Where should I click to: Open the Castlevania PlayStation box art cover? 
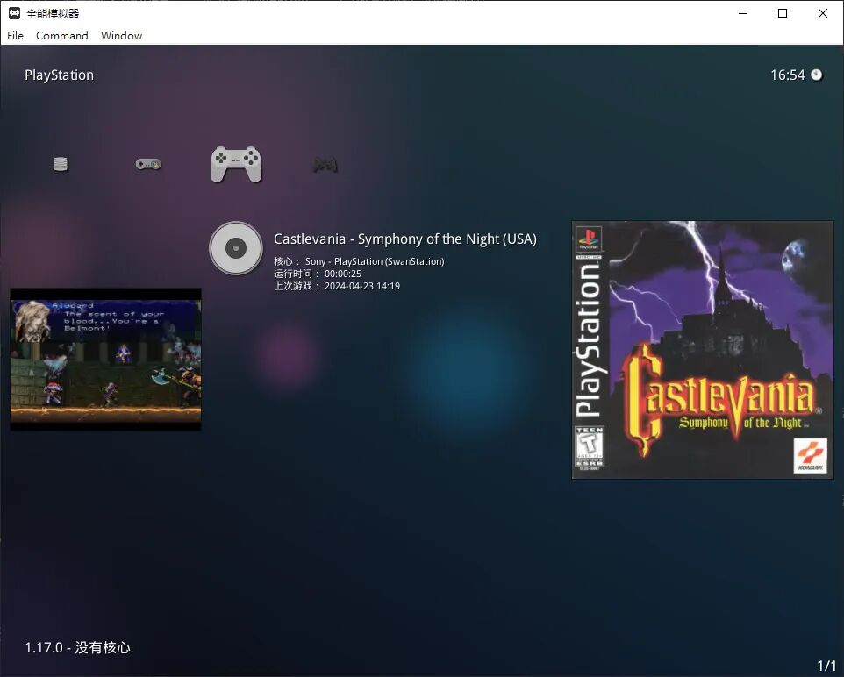click(x=703, y=349)
